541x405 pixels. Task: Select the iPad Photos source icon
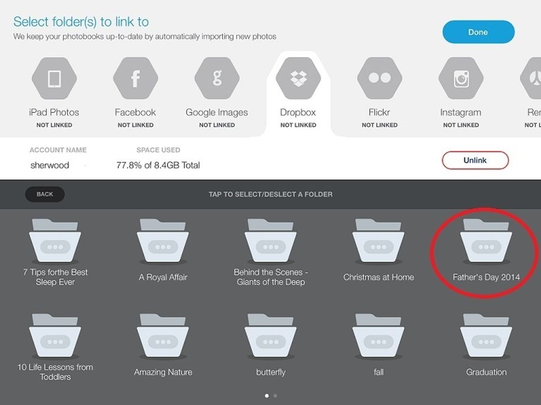tap(54, 79)
